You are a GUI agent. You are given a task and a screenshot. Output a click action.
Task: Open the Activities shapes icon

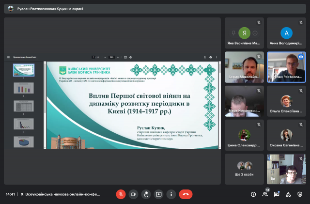click(x=288, y=194)
